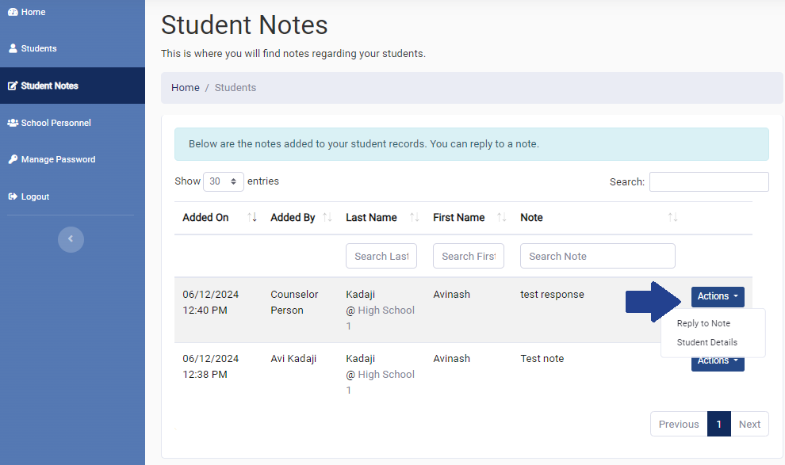Choose Student Details from menu
This screenshot has height=465, width=785.
(707, 342)
